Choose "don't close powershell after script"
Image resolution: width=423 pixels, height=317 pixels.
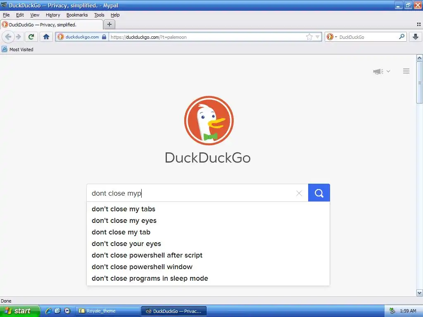click(208, 255)
